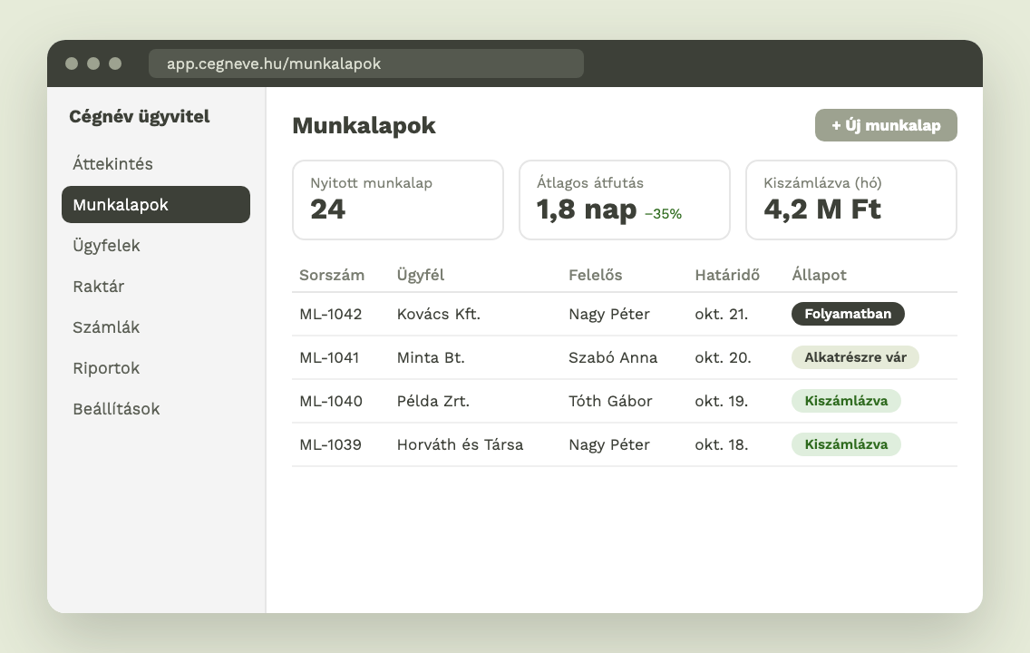Click the + Új munkalap button

click(x=886, y=125)
